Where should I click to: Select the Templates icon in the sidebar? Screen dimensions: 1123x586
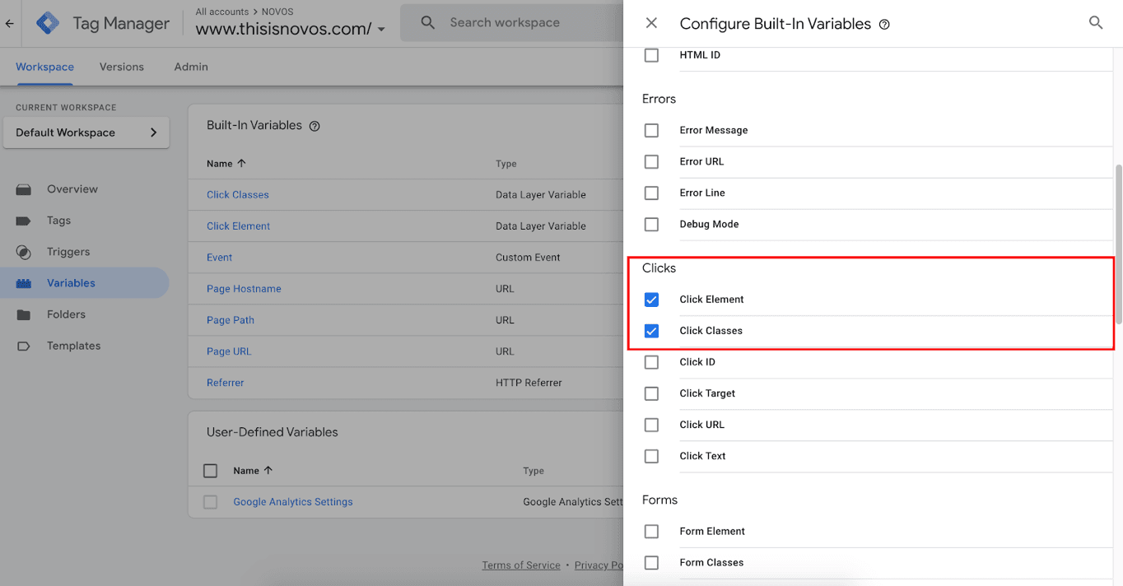[x=26, y=345]
